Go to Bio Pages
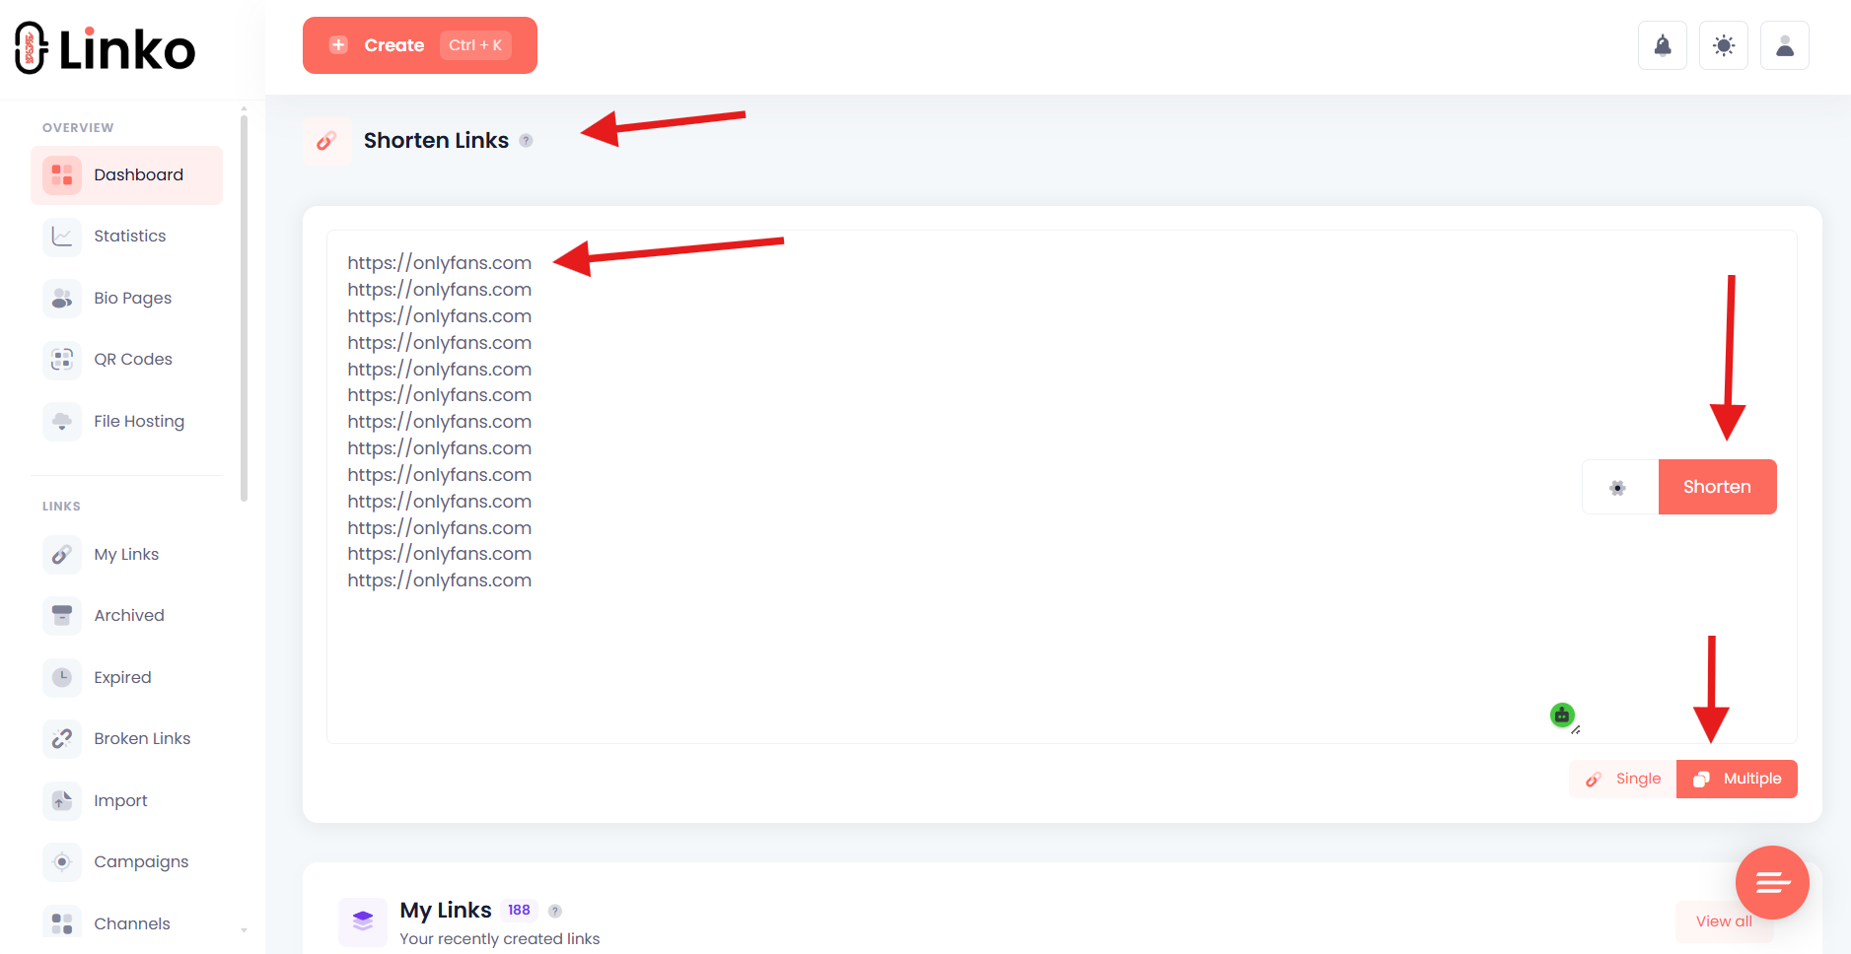Screen dimensions: 1851x954 tap(126, 298)
